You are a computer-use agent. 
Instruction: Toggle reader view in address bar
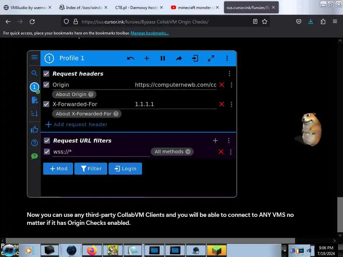(x=255, y=21)
